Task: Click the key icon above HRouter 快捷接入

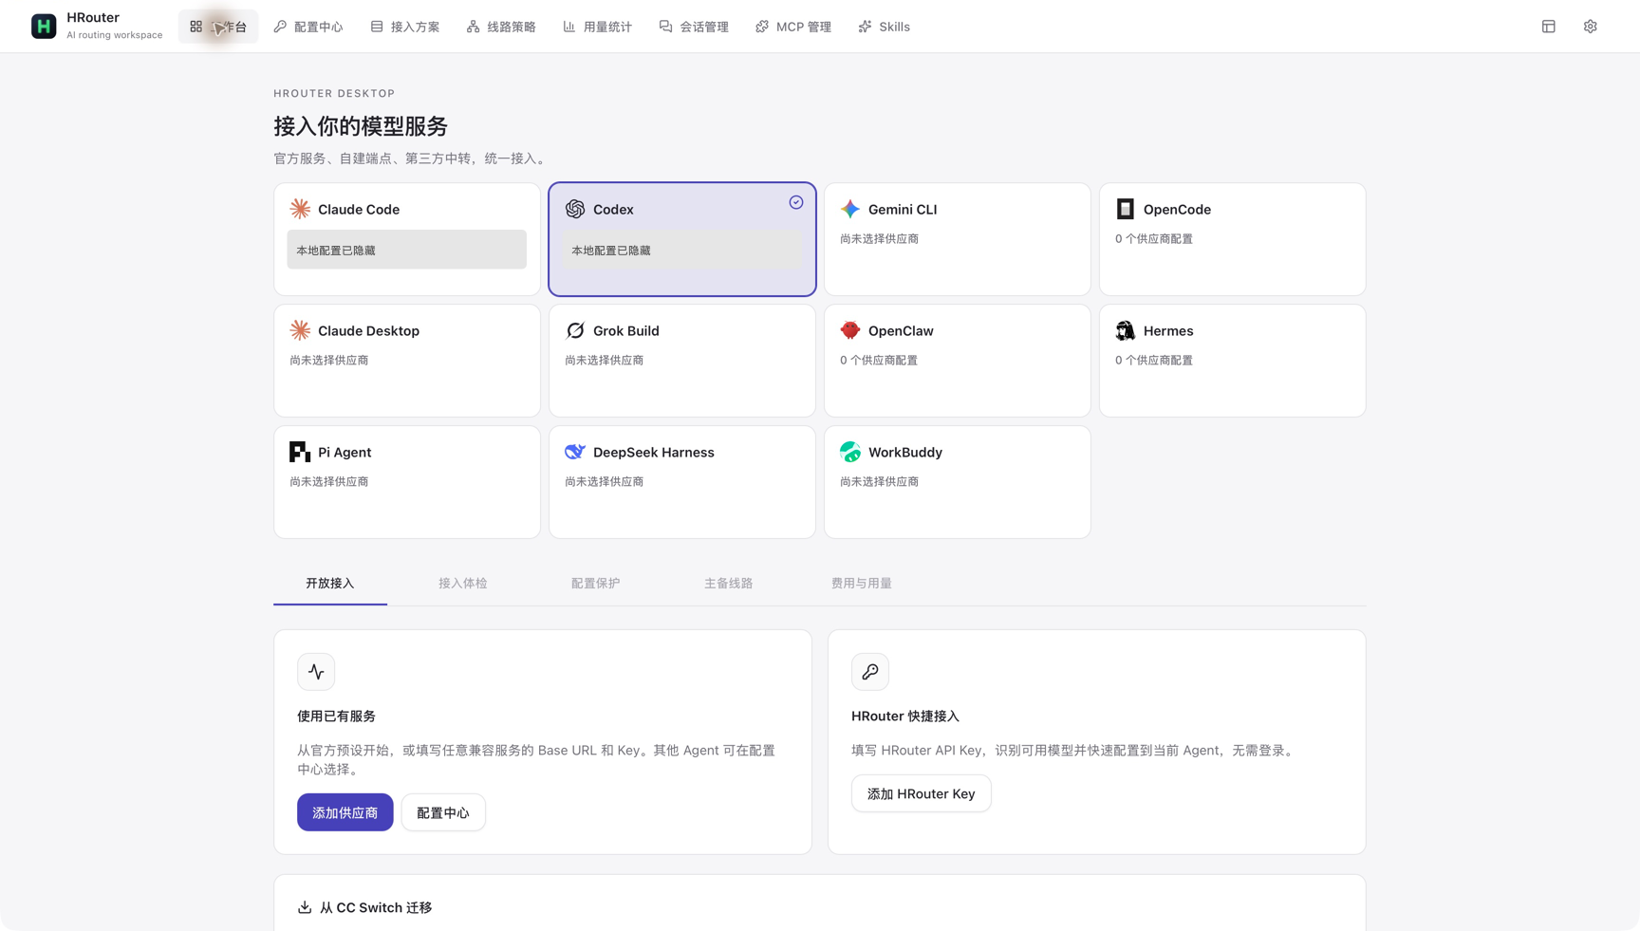Action: tap(870, 672)
